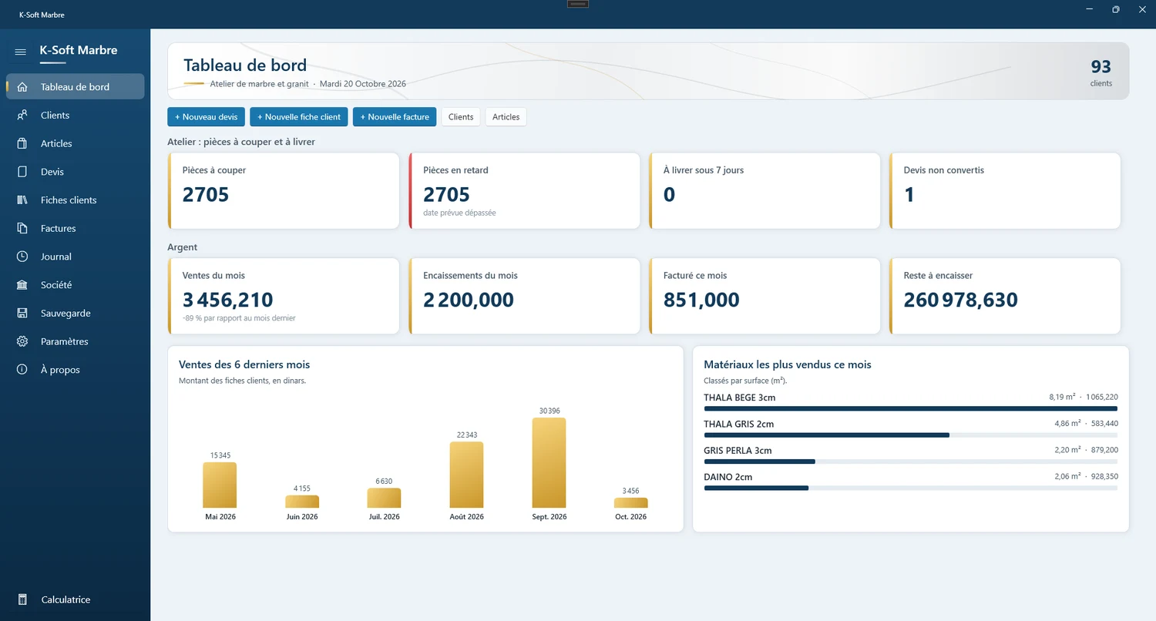Open the Pièces à couper card
The image size is (1156, 621).
coord(284,190)
